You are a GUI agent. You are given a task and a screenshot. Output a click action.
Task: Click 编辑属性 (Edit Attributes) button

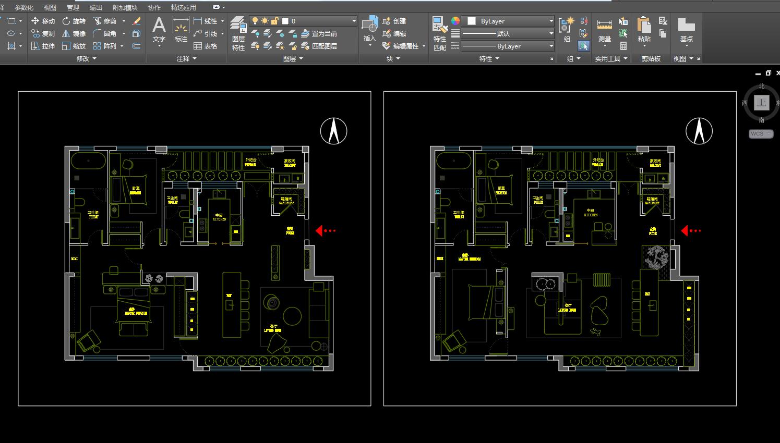pos(401,46)
